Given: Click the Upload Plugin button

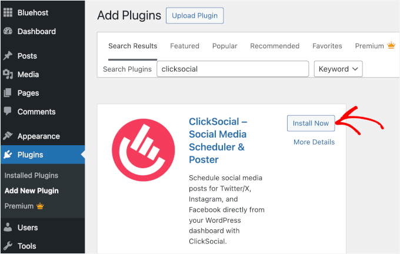Looking at the screenshot, I should [x=195, y=15].
